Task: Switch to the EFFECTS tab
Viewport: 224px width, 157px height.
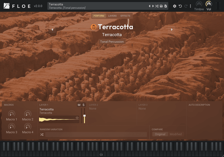Action: [x=125, y=16]
